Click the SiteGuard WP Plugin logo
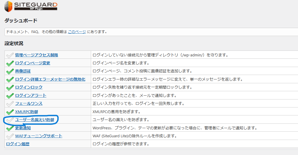298x155 pixels. 31,6
